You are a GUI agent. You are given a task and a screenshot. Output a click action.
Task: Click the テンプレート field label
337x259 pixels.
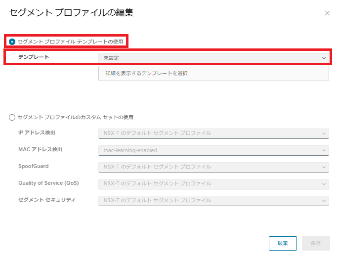pos(34,57)
